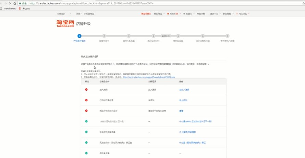The image size is (305, 158).
Task: Expand the 卖家中心 dropdown
Action: [215, 14]
